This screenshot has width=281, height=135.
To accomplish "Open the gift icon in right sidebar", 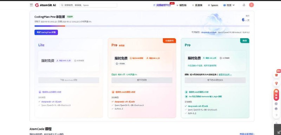I will [276, 75].
